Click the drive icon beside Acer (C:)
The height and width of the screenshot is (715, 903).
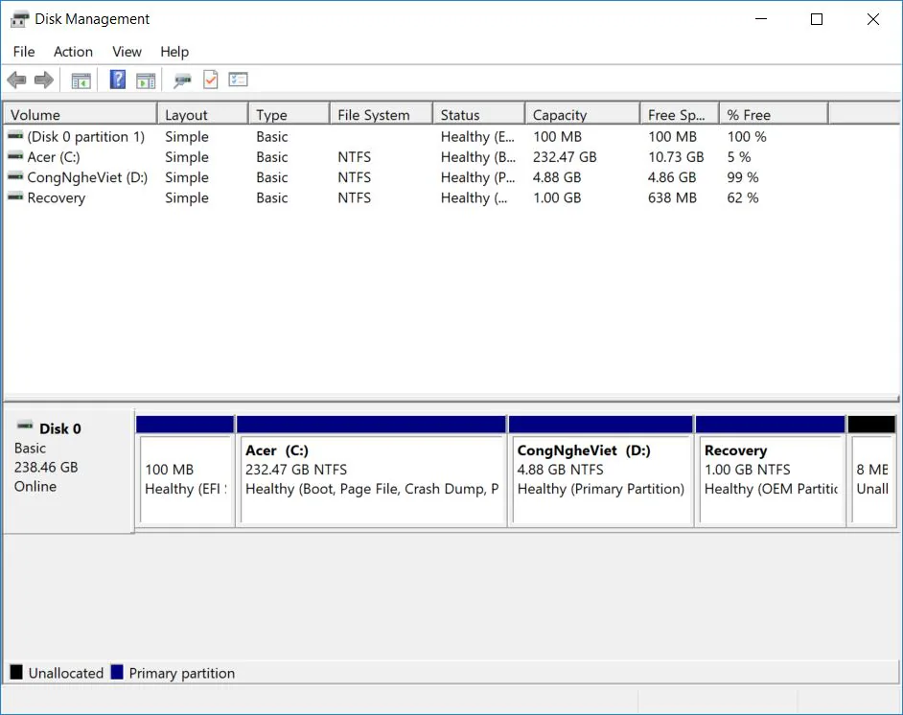[x=15, y=156]
